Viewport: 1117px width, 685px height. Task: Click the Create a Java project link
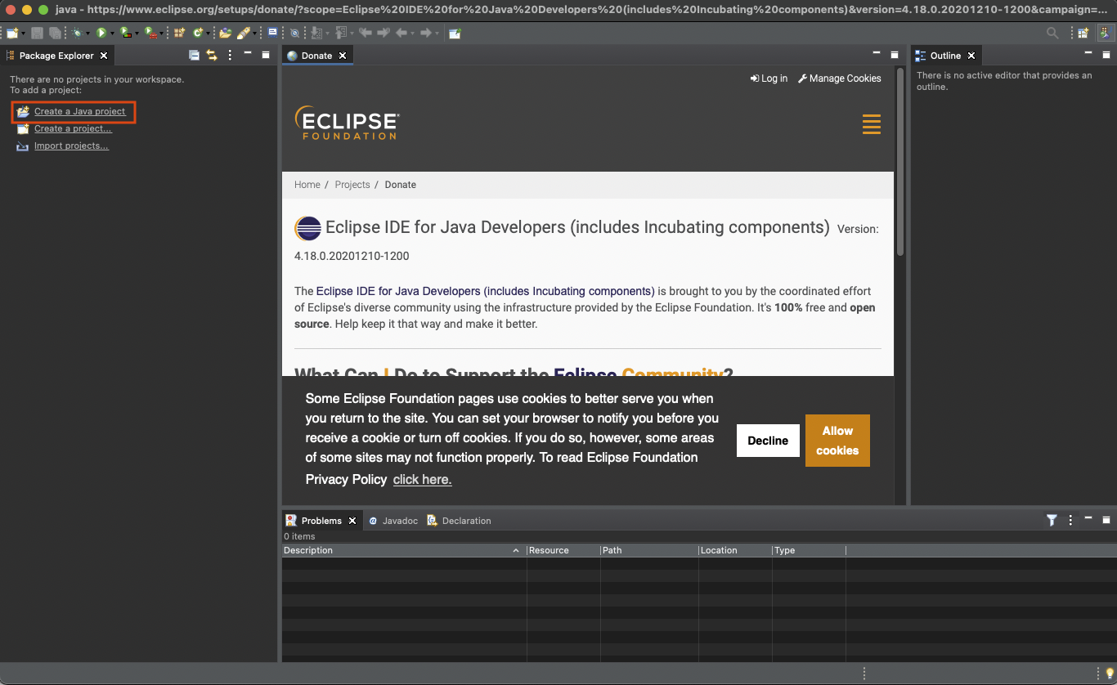[80, 111]
